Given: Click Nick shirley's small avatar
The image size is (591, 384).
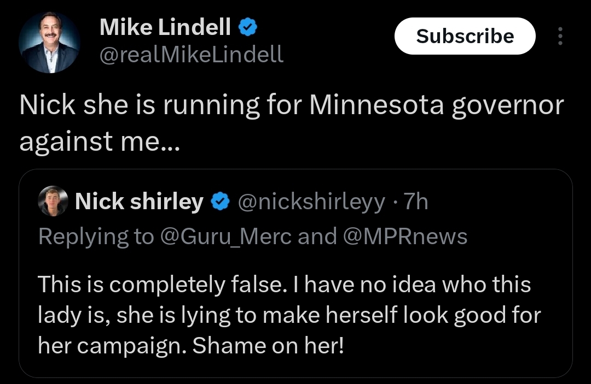Looking at the screenshot, I should 53,203.
